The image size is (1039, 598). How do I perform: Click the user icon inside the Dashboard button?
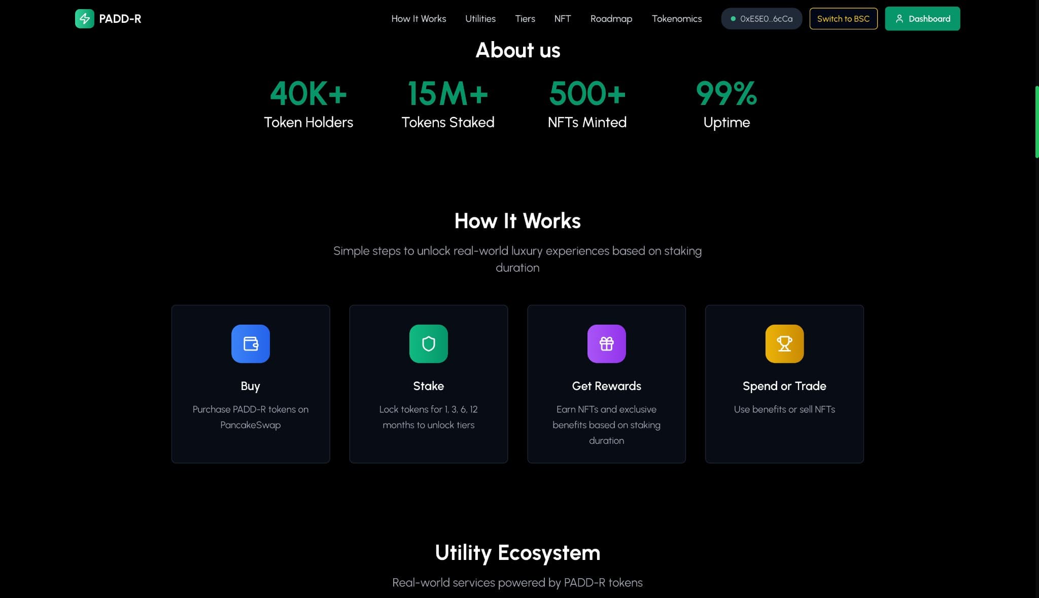point(900,18)
